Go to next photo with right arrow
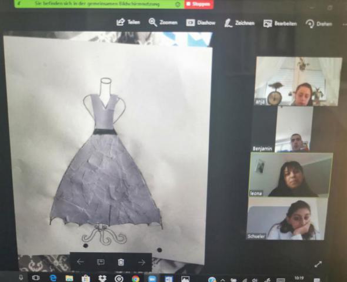The image size is (347, 282). pos(142,262)
